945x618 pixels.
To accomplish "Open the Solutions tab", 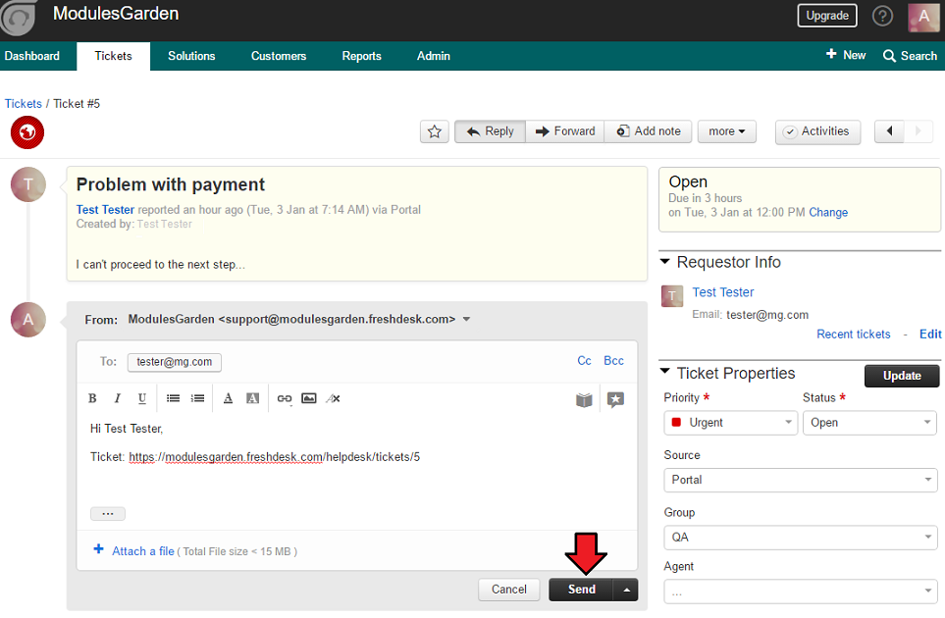I will click(191, 56).
